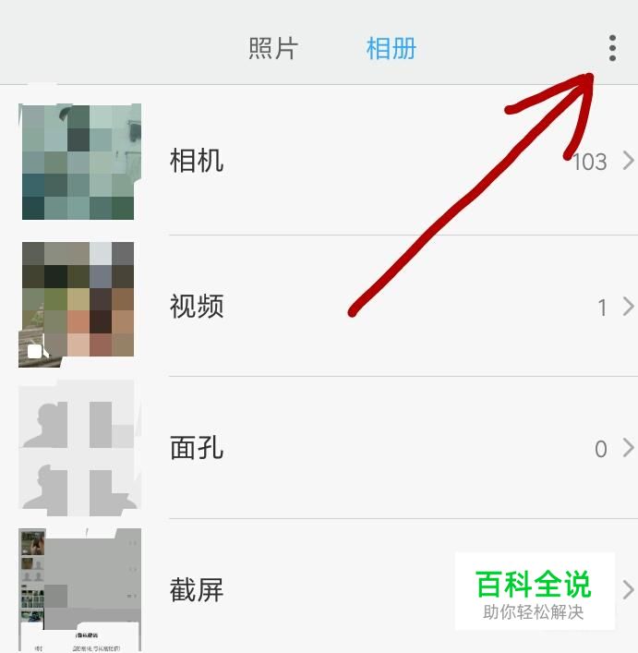Tap the video camera icon on thumbnail
Image resolution: width=638 pixels, height=653 pixels.
pyautogui.click(x=38, y=352)
